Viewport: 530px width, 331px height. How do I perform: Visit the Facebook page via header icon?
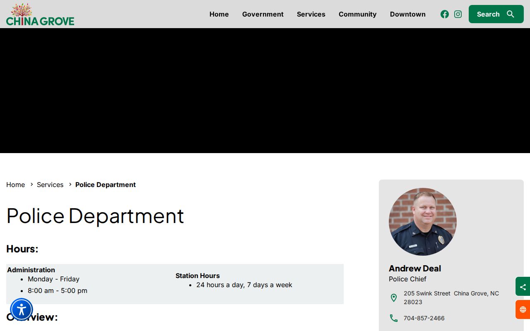pyautogui.click(x=445, y=14)
